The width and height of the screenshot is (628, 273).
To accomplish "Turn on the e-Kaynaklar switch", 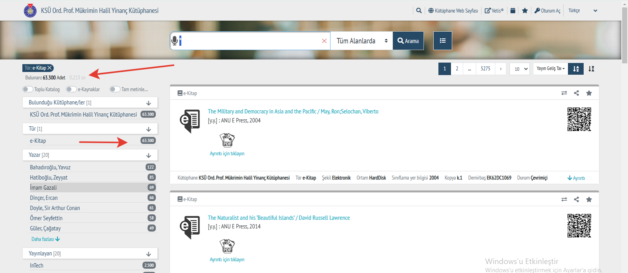I will (x=71, y=89).
